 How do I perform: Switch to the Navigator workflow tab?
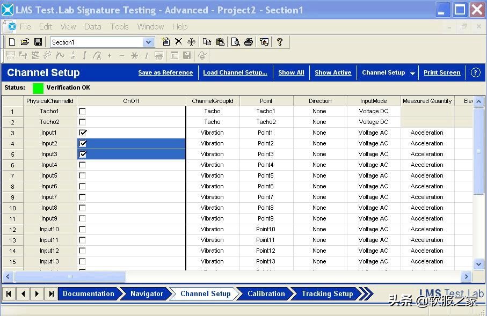[x=147, y=293]
